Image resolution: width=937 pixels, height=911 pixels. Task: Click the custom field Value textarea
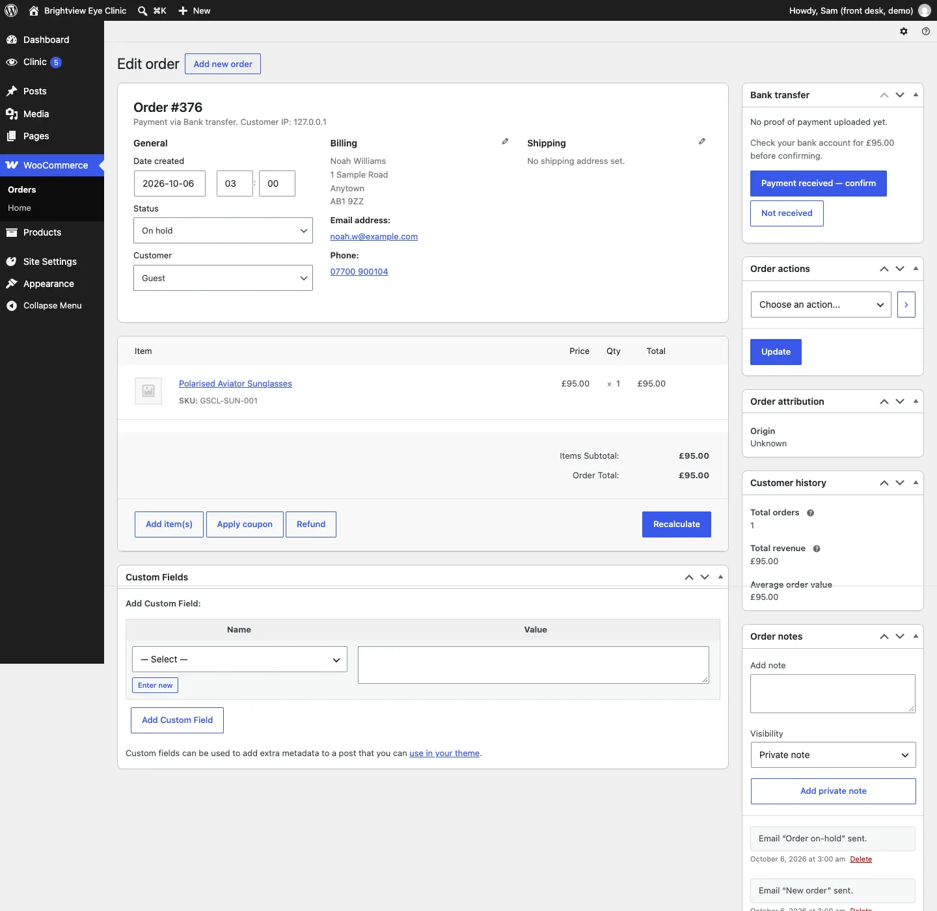click(534, 665)
